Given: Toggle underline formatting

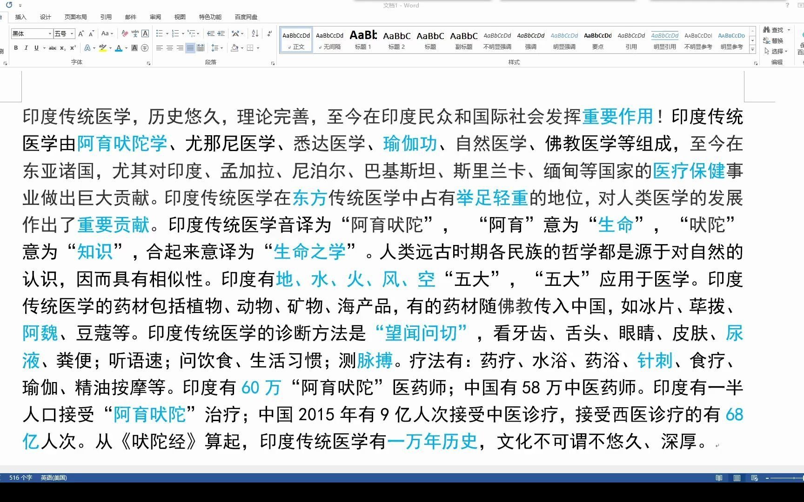Looking at the screenshot, I should pyautogui.click(x=36, y=48).
